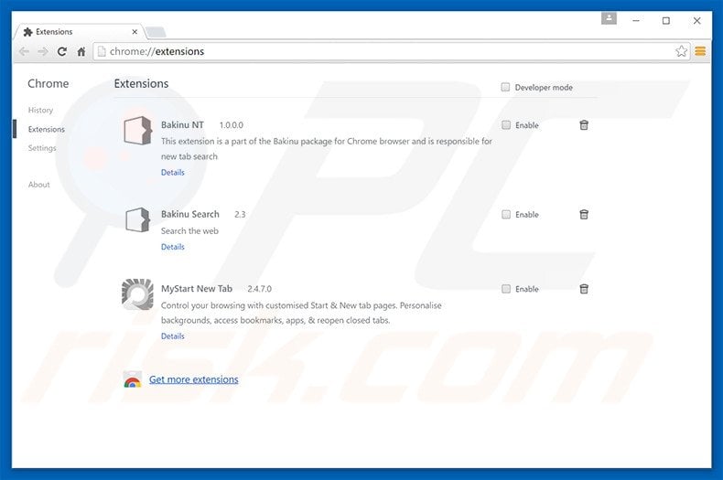This screenshot has height=480, width=723.
Task: Click the puzzle piece icon on Extensions tab
Action: point(28,32)
